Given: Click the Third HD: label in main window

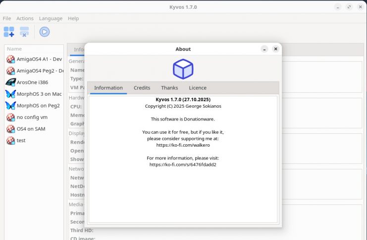Looking at the screenshot, I should (x=82, y=231).
